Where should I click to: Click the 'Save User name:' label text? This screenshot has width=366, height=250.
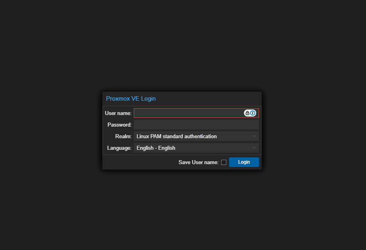199,163
